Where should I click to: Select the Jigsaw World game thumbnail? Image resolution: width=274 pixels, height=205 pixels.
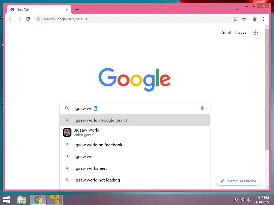[67, 132]
